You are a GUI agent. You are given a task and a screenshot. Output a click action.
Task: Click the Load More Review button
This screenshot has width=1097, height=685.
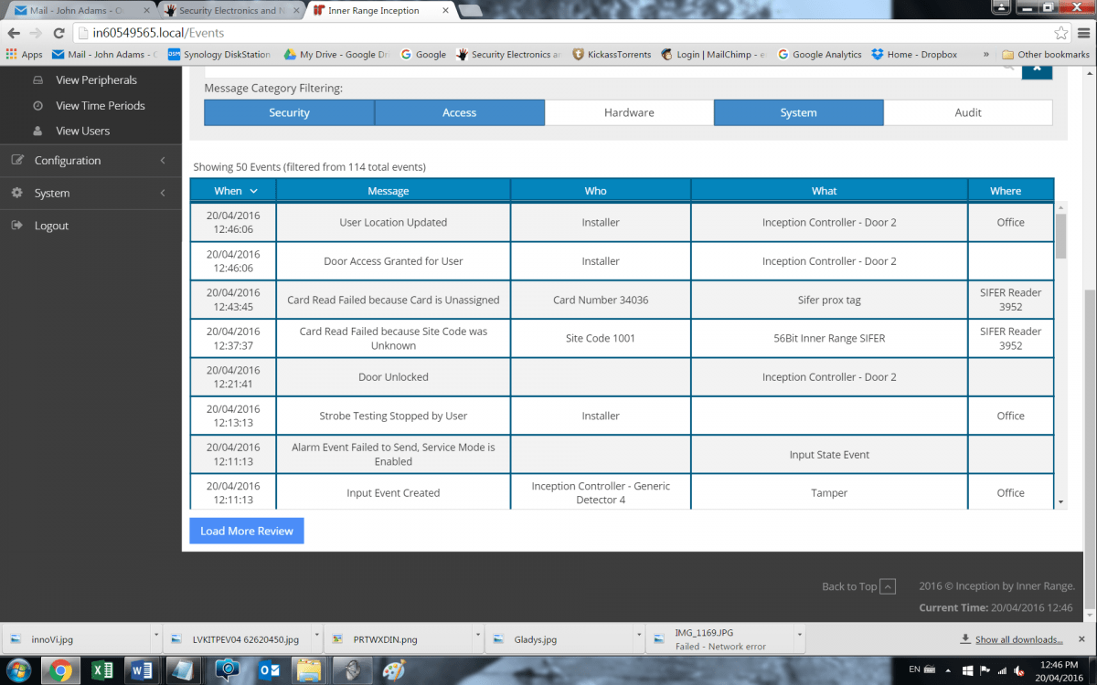(x=247, y=531)
